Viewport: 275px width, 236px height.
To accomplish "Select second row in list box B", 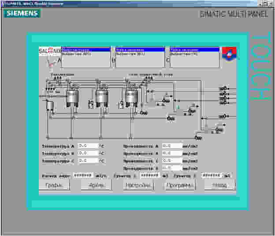I will (x=140, y=54).
